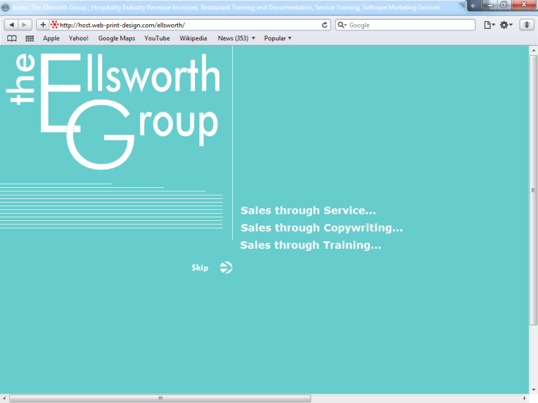
Task: Close the browser window
Action: point(524,5)
